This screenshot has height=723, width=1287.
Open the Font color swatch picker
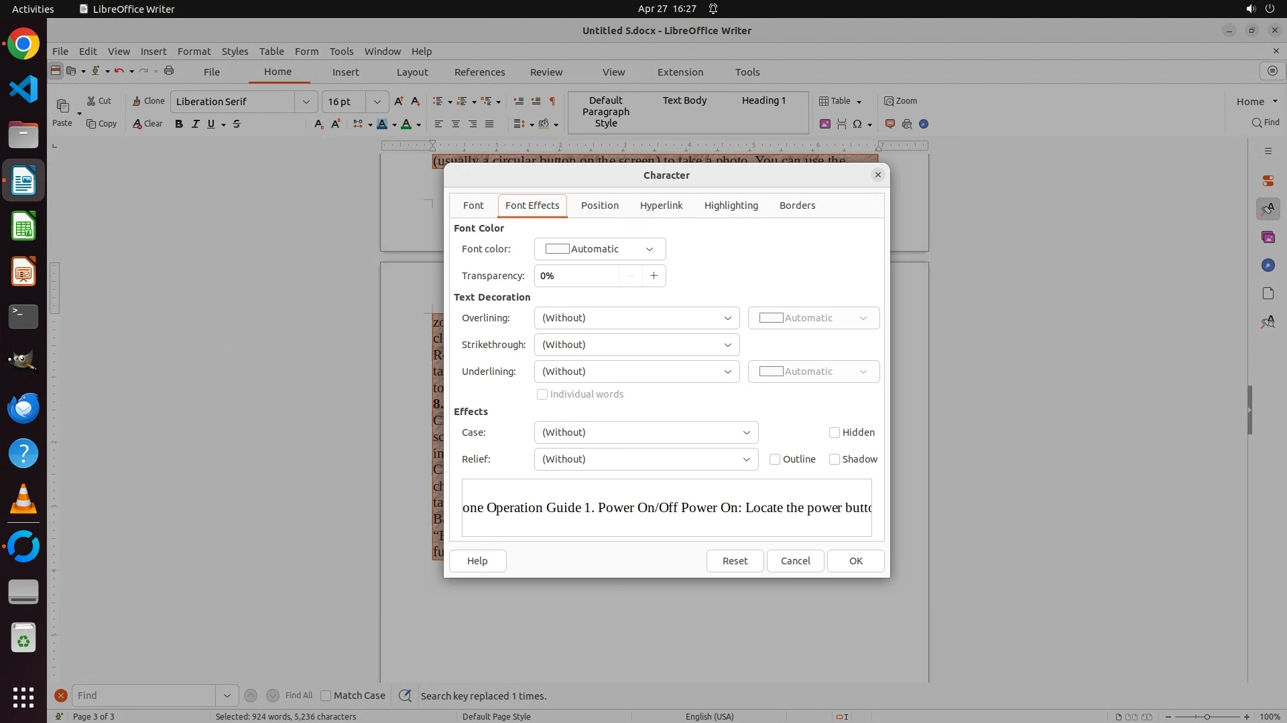(600, 249)
